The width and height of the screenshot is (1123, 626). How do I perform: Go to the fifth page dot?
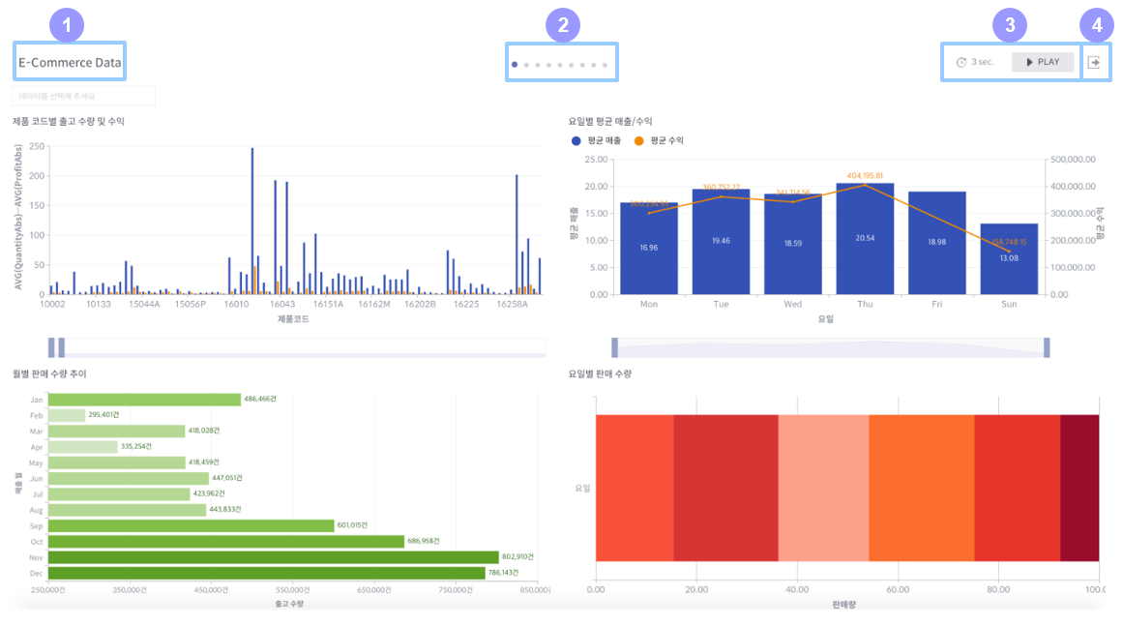click(560, 65)
